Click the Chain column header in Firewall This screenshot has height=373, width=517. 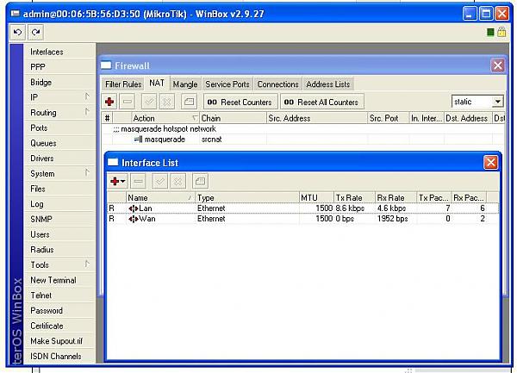point(233,118)
